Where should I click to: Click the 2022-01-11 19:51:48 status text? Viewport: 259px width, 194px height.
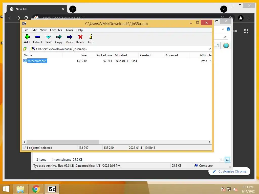(142, 148)
